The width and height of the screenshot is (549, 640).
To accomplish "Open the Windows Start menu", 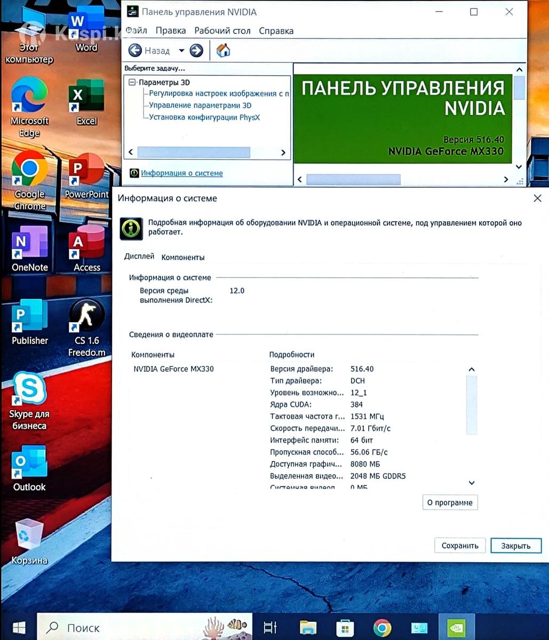I will click(x=19, y=627).
